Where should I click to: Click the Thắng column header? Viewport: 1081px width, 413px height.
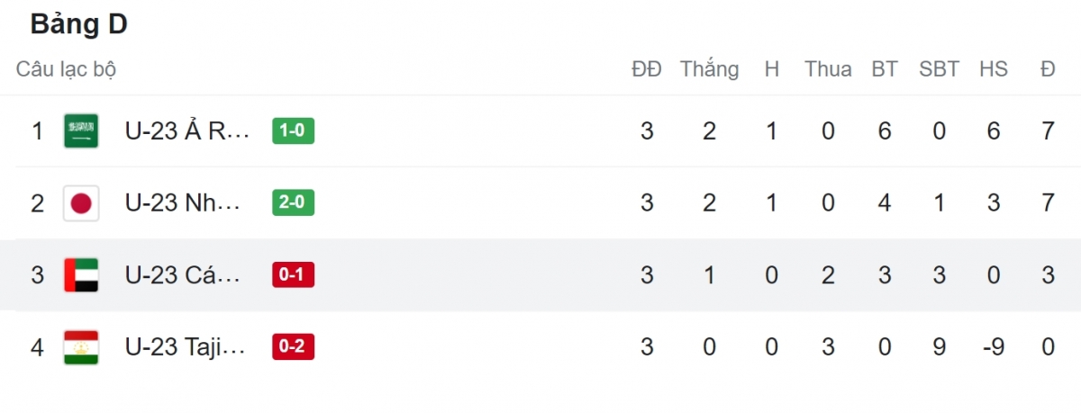pos(709,70)
